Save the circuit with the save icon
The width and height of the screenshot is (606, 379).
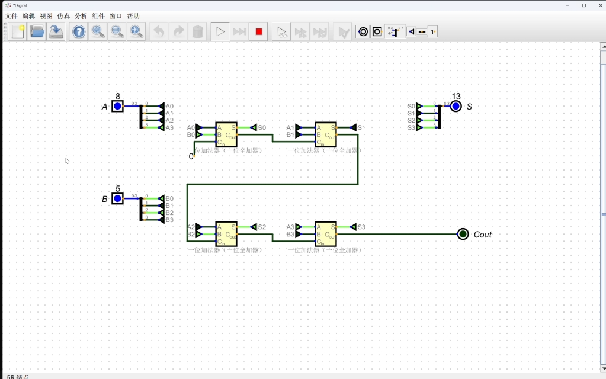pos(56,31)
